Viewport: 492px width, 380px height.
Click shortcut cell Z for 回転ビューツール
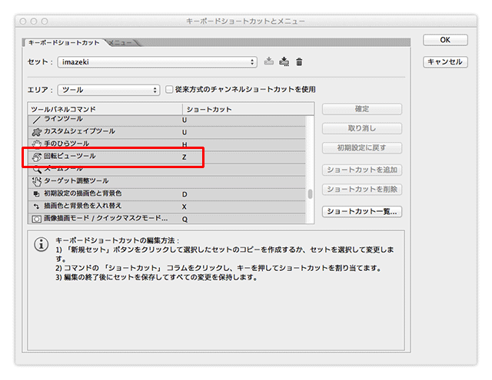pyautogui.click(x=184, y=157)
